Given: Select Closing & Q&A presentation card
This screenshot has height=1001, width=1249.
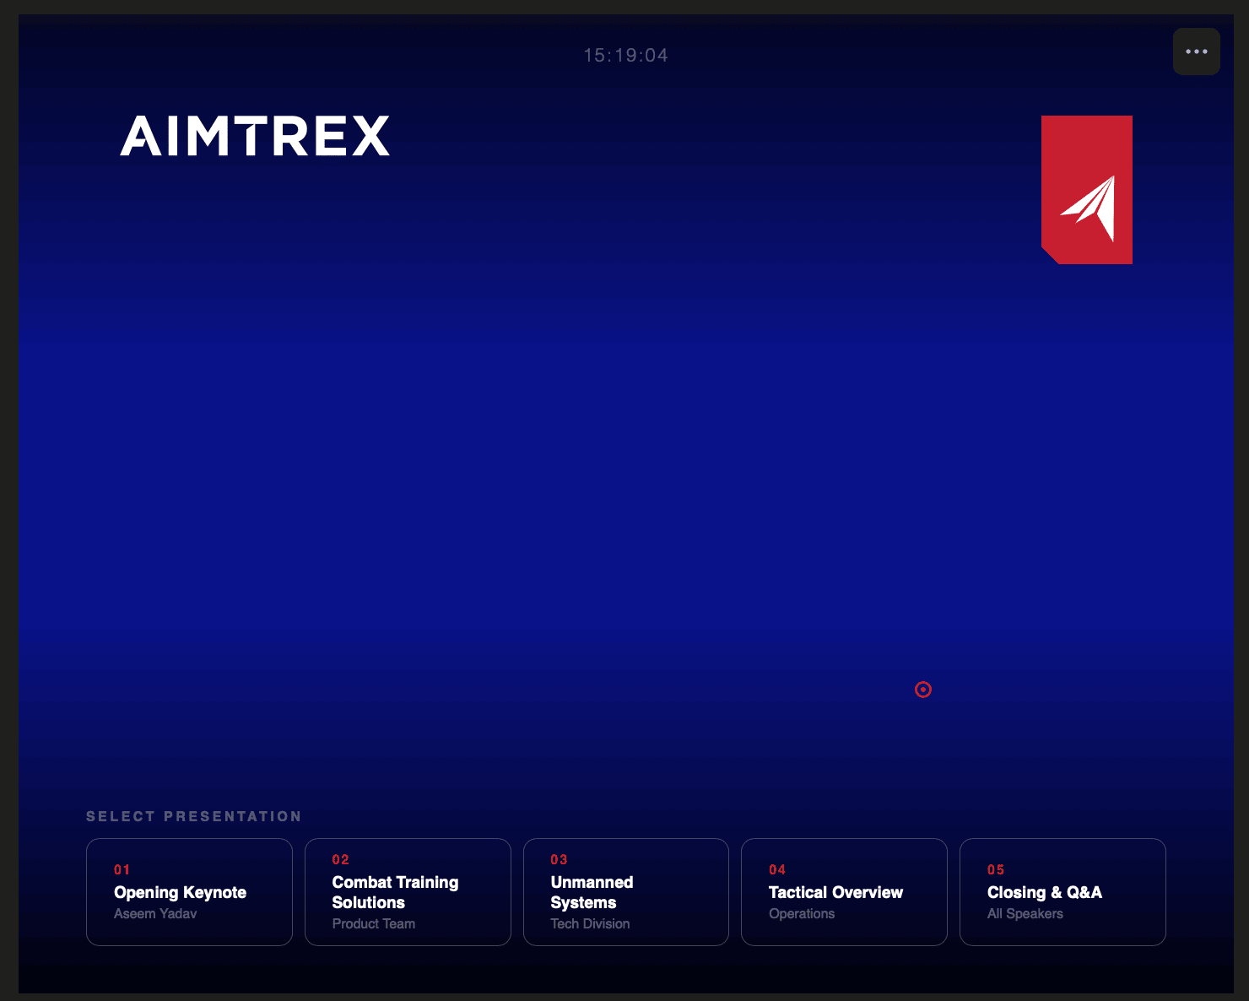Looking at the screenshot, I should coord(1062,892).
